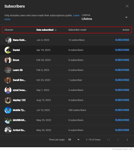The width and height of the screenshot is (134, 151).
Task: Click the Nana Kobi channel name
Action: tap(19, 40)
